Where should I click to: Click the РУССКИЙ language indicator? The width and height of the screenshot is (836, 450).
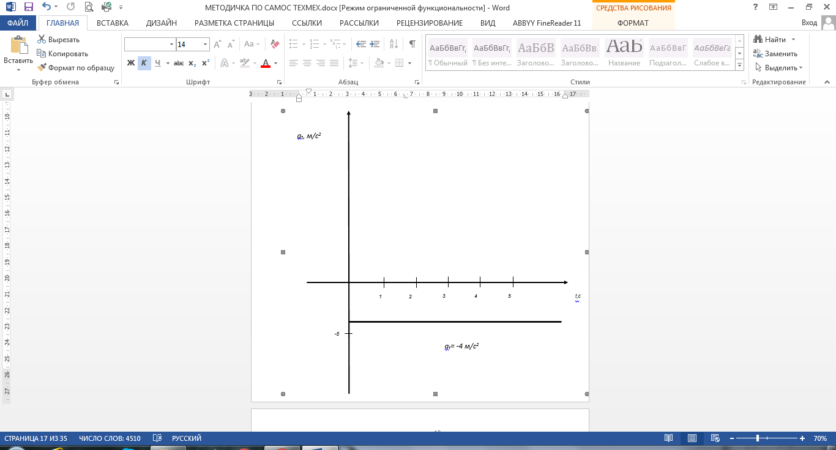pos(187,438)
